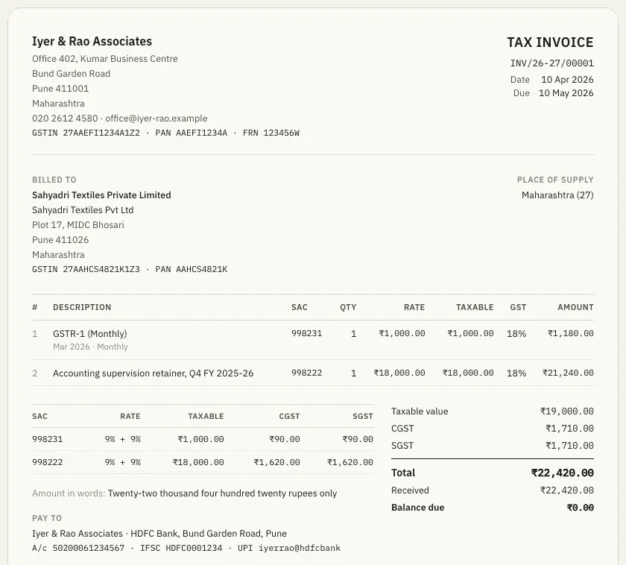Click the Total amount ₹22,420.00
Screen dimensions: 626x565
[x=562, y=473]
